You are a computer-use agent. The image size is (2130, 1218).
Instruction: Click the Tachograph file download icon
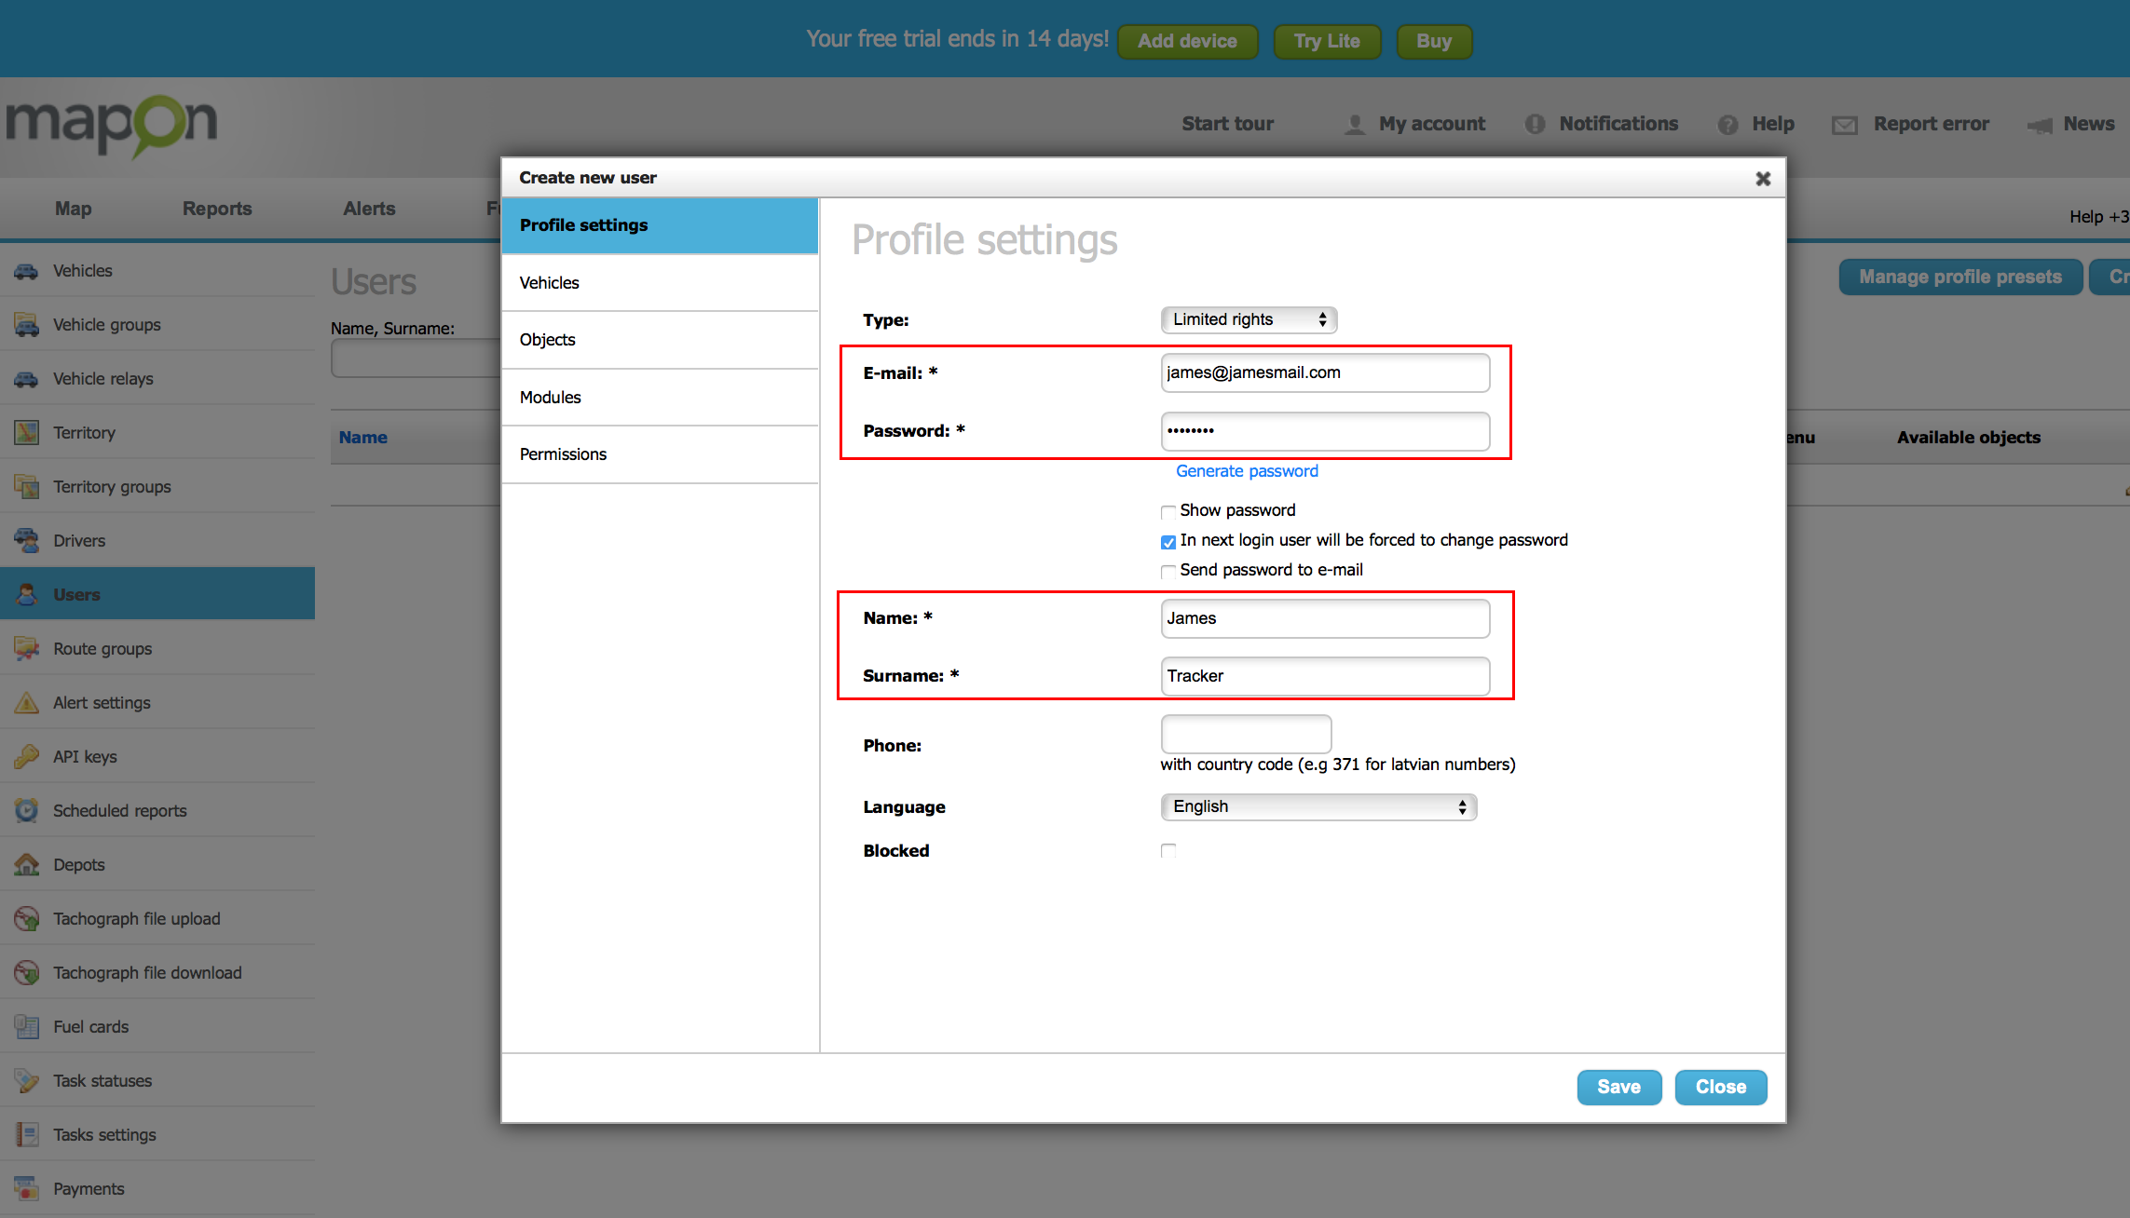click(26, 973)
